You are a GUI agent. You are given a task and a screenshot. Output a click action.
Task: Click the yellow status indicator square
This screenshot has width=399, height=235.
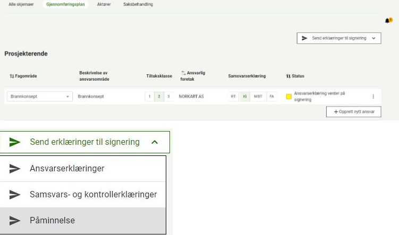(x=288, y=97)
